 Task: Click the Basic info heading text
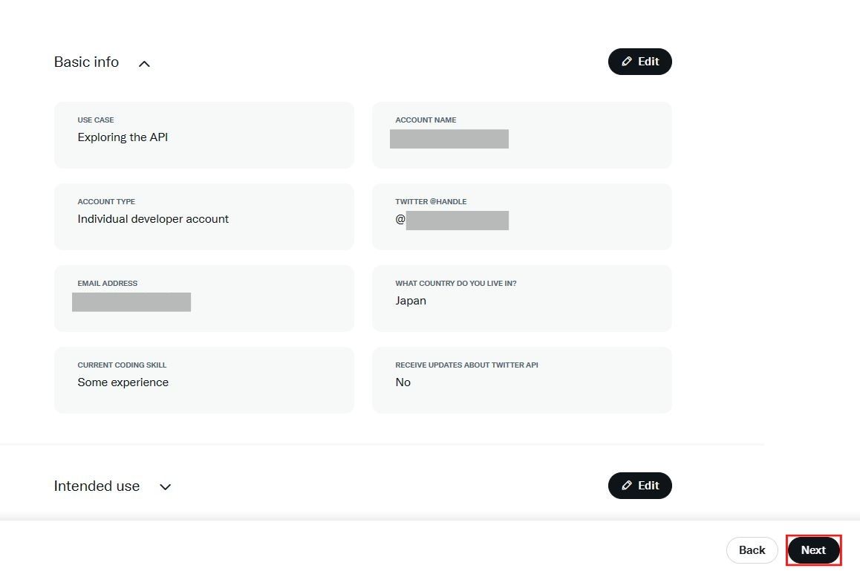pyautogui.click(x=86, y=62)
